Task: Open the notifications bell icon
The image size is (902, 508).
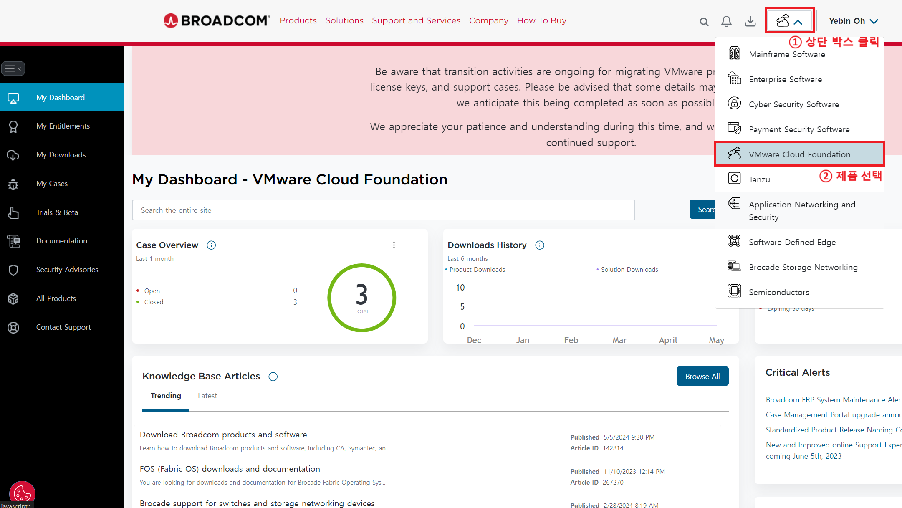Action: pos(726,21)
